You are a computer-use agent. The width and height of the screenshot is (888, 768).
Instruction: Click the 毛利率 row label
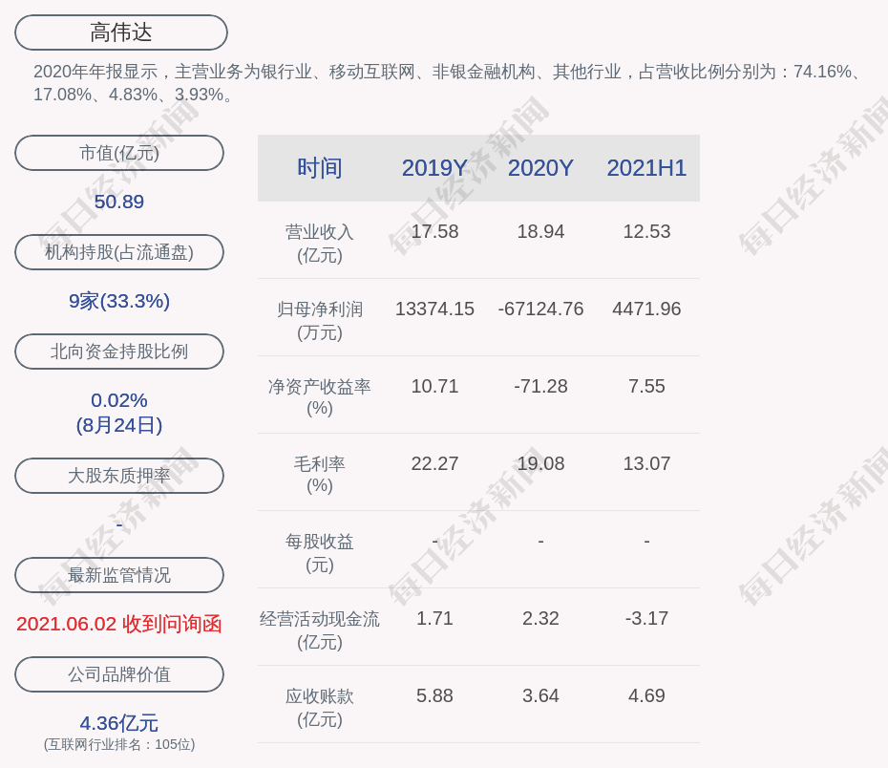pos(320,474)
